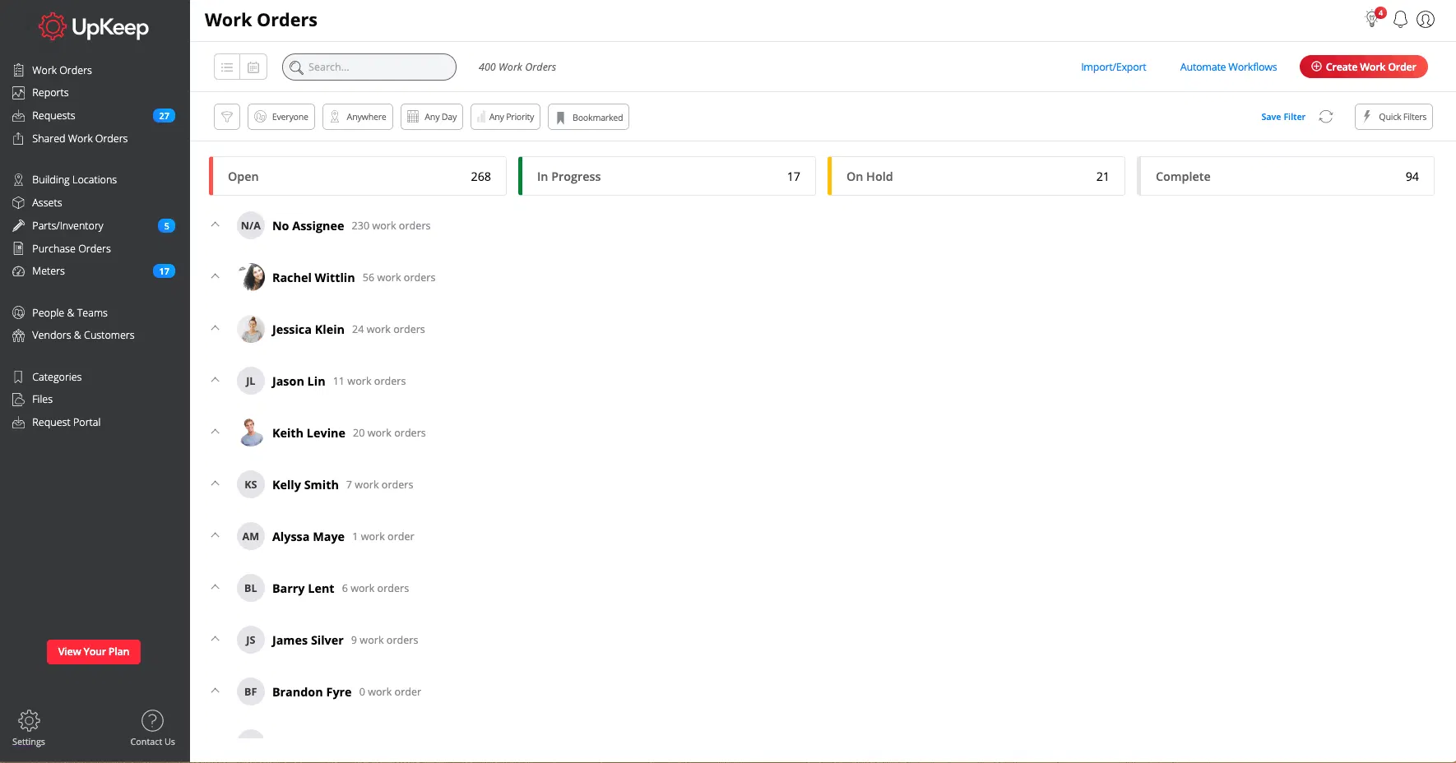Open the Assets page
The width and height of the screenshot is (1456, 763).
tap(38, 202)
